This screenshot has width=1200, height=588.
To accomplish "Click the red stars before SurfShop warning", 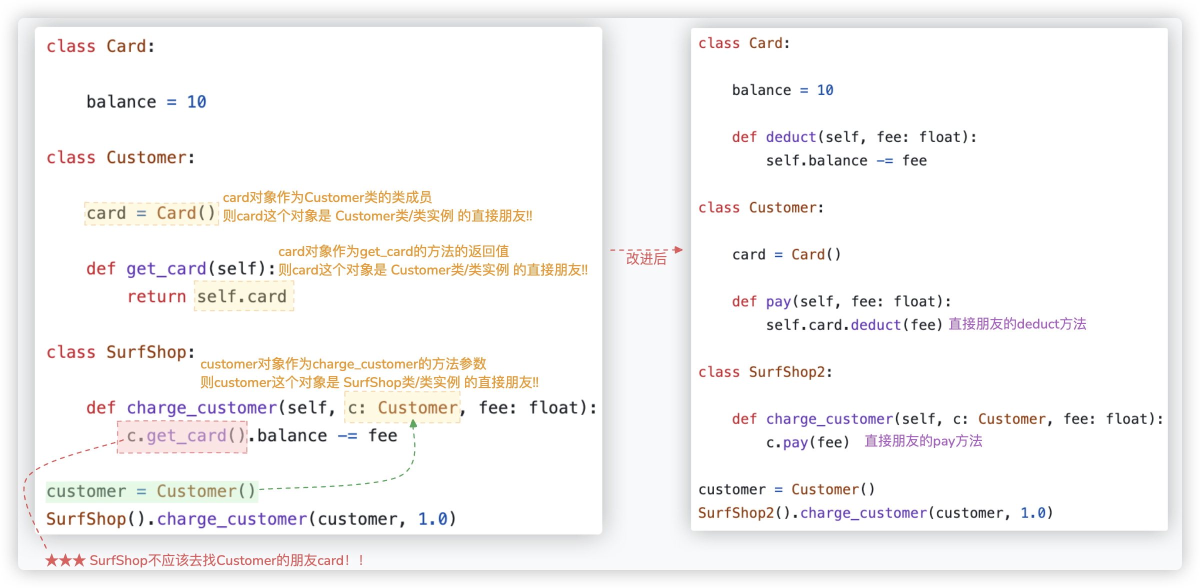I will coord(65,560).
